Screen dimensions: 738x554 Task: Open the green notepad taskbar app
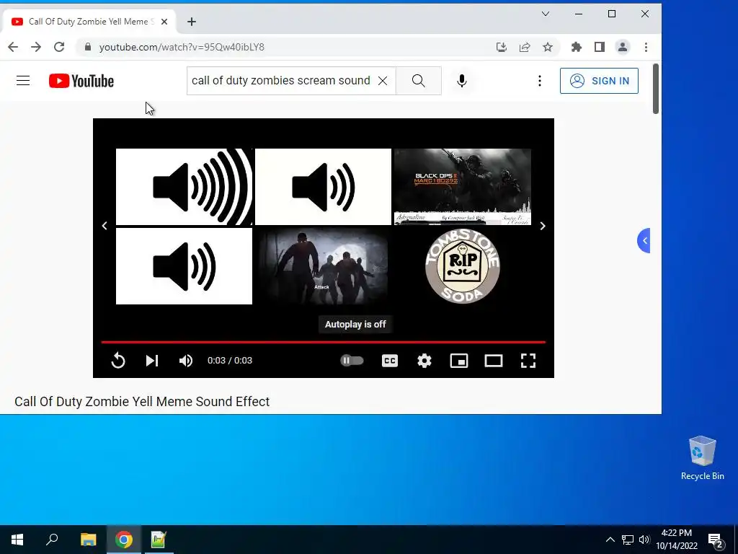click(159, 540)
